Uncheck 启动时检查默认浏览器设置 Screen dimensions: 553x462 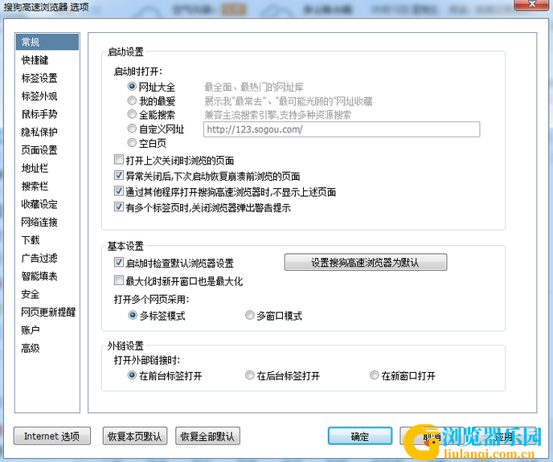[119, 263]
